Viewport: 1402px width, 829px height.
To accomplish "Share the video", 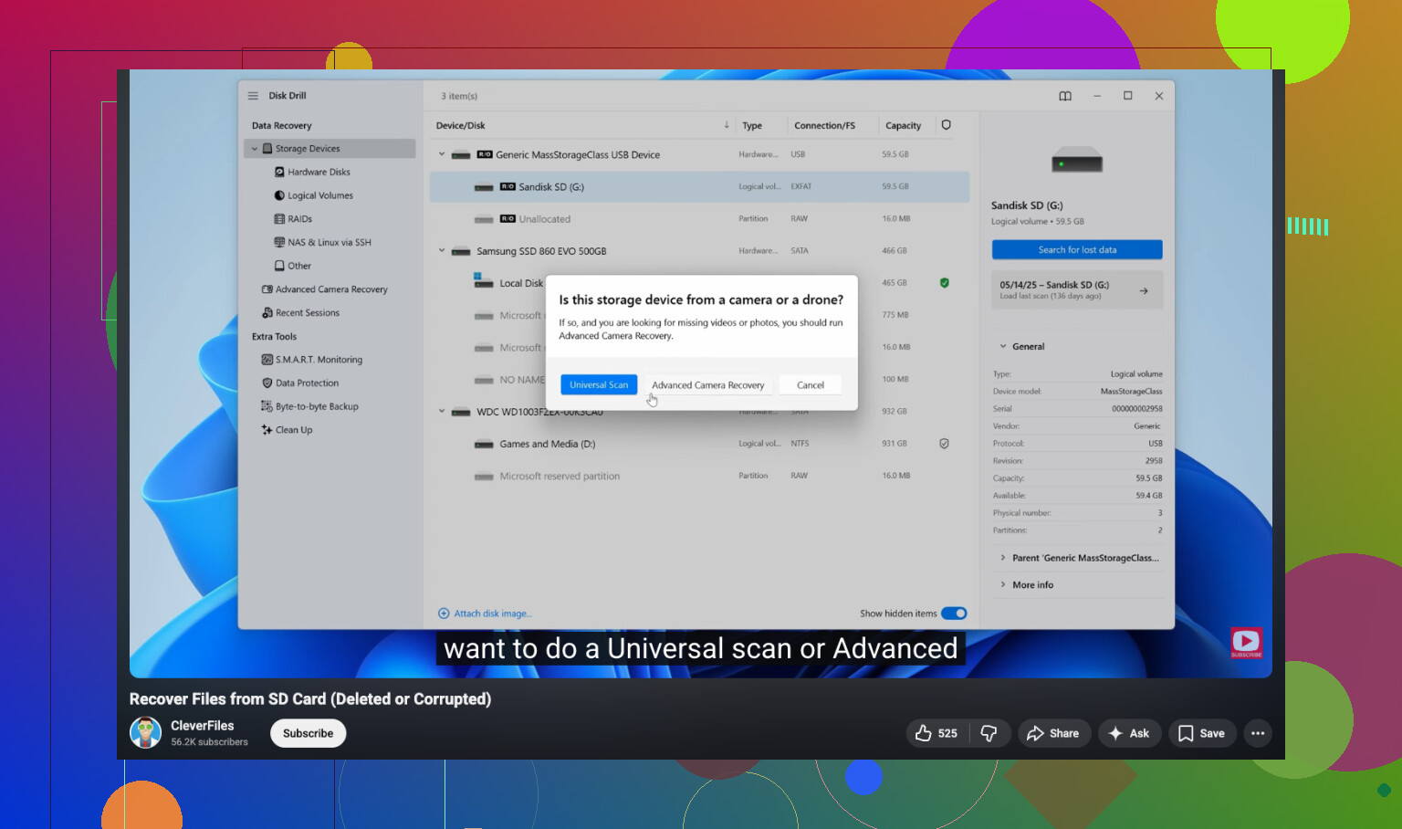I will pyautogui.click(x=1054, y=733).
